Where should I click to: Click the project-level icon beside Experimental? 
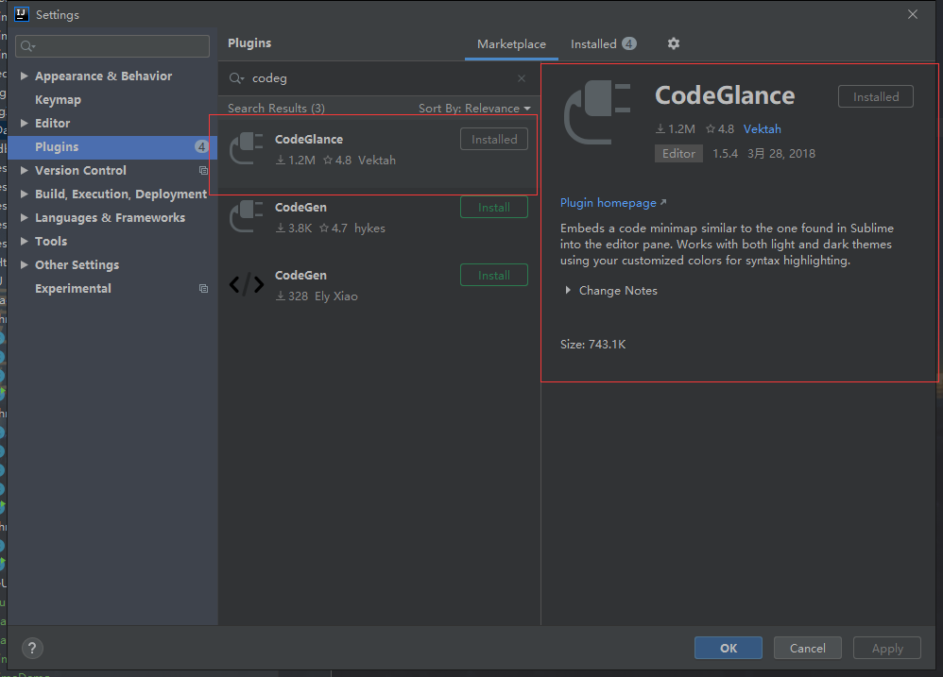(x=203, y=289)
